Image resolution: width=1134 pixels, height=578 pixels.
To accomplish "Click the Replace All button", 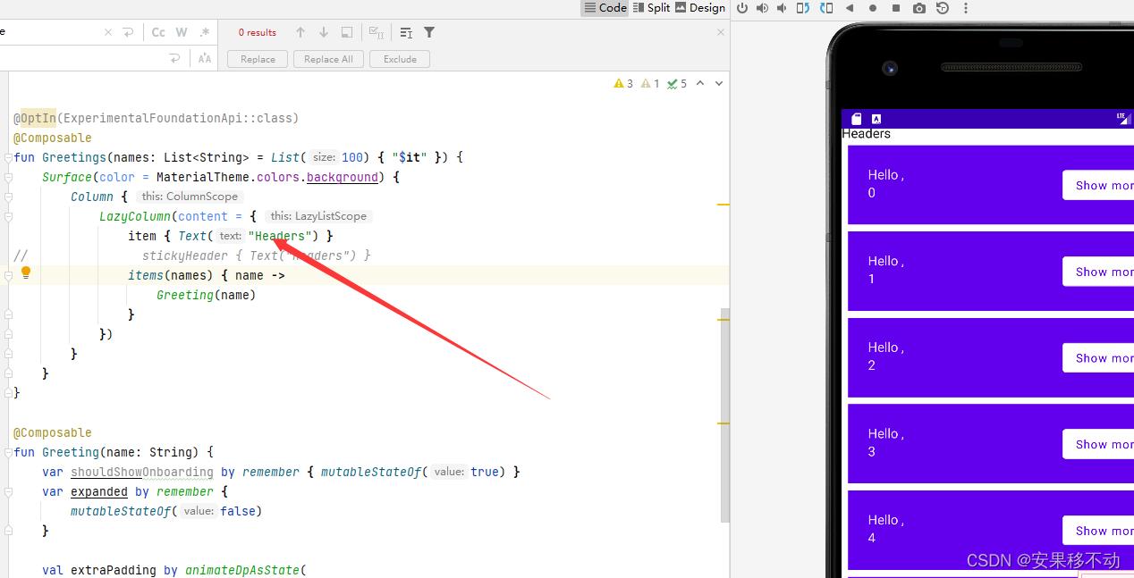I will click(x=328, y=59).
